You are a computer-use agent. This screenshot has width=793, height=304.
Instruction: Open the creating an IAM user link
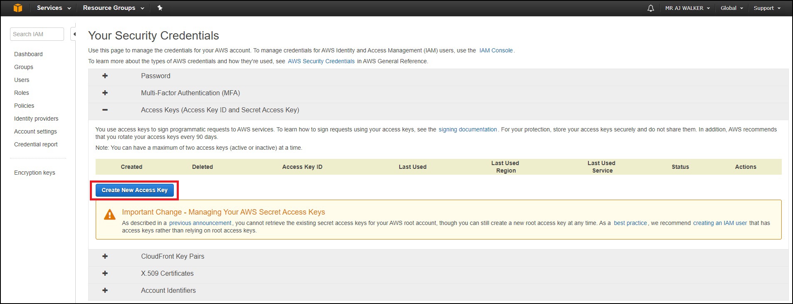(720, 223)
